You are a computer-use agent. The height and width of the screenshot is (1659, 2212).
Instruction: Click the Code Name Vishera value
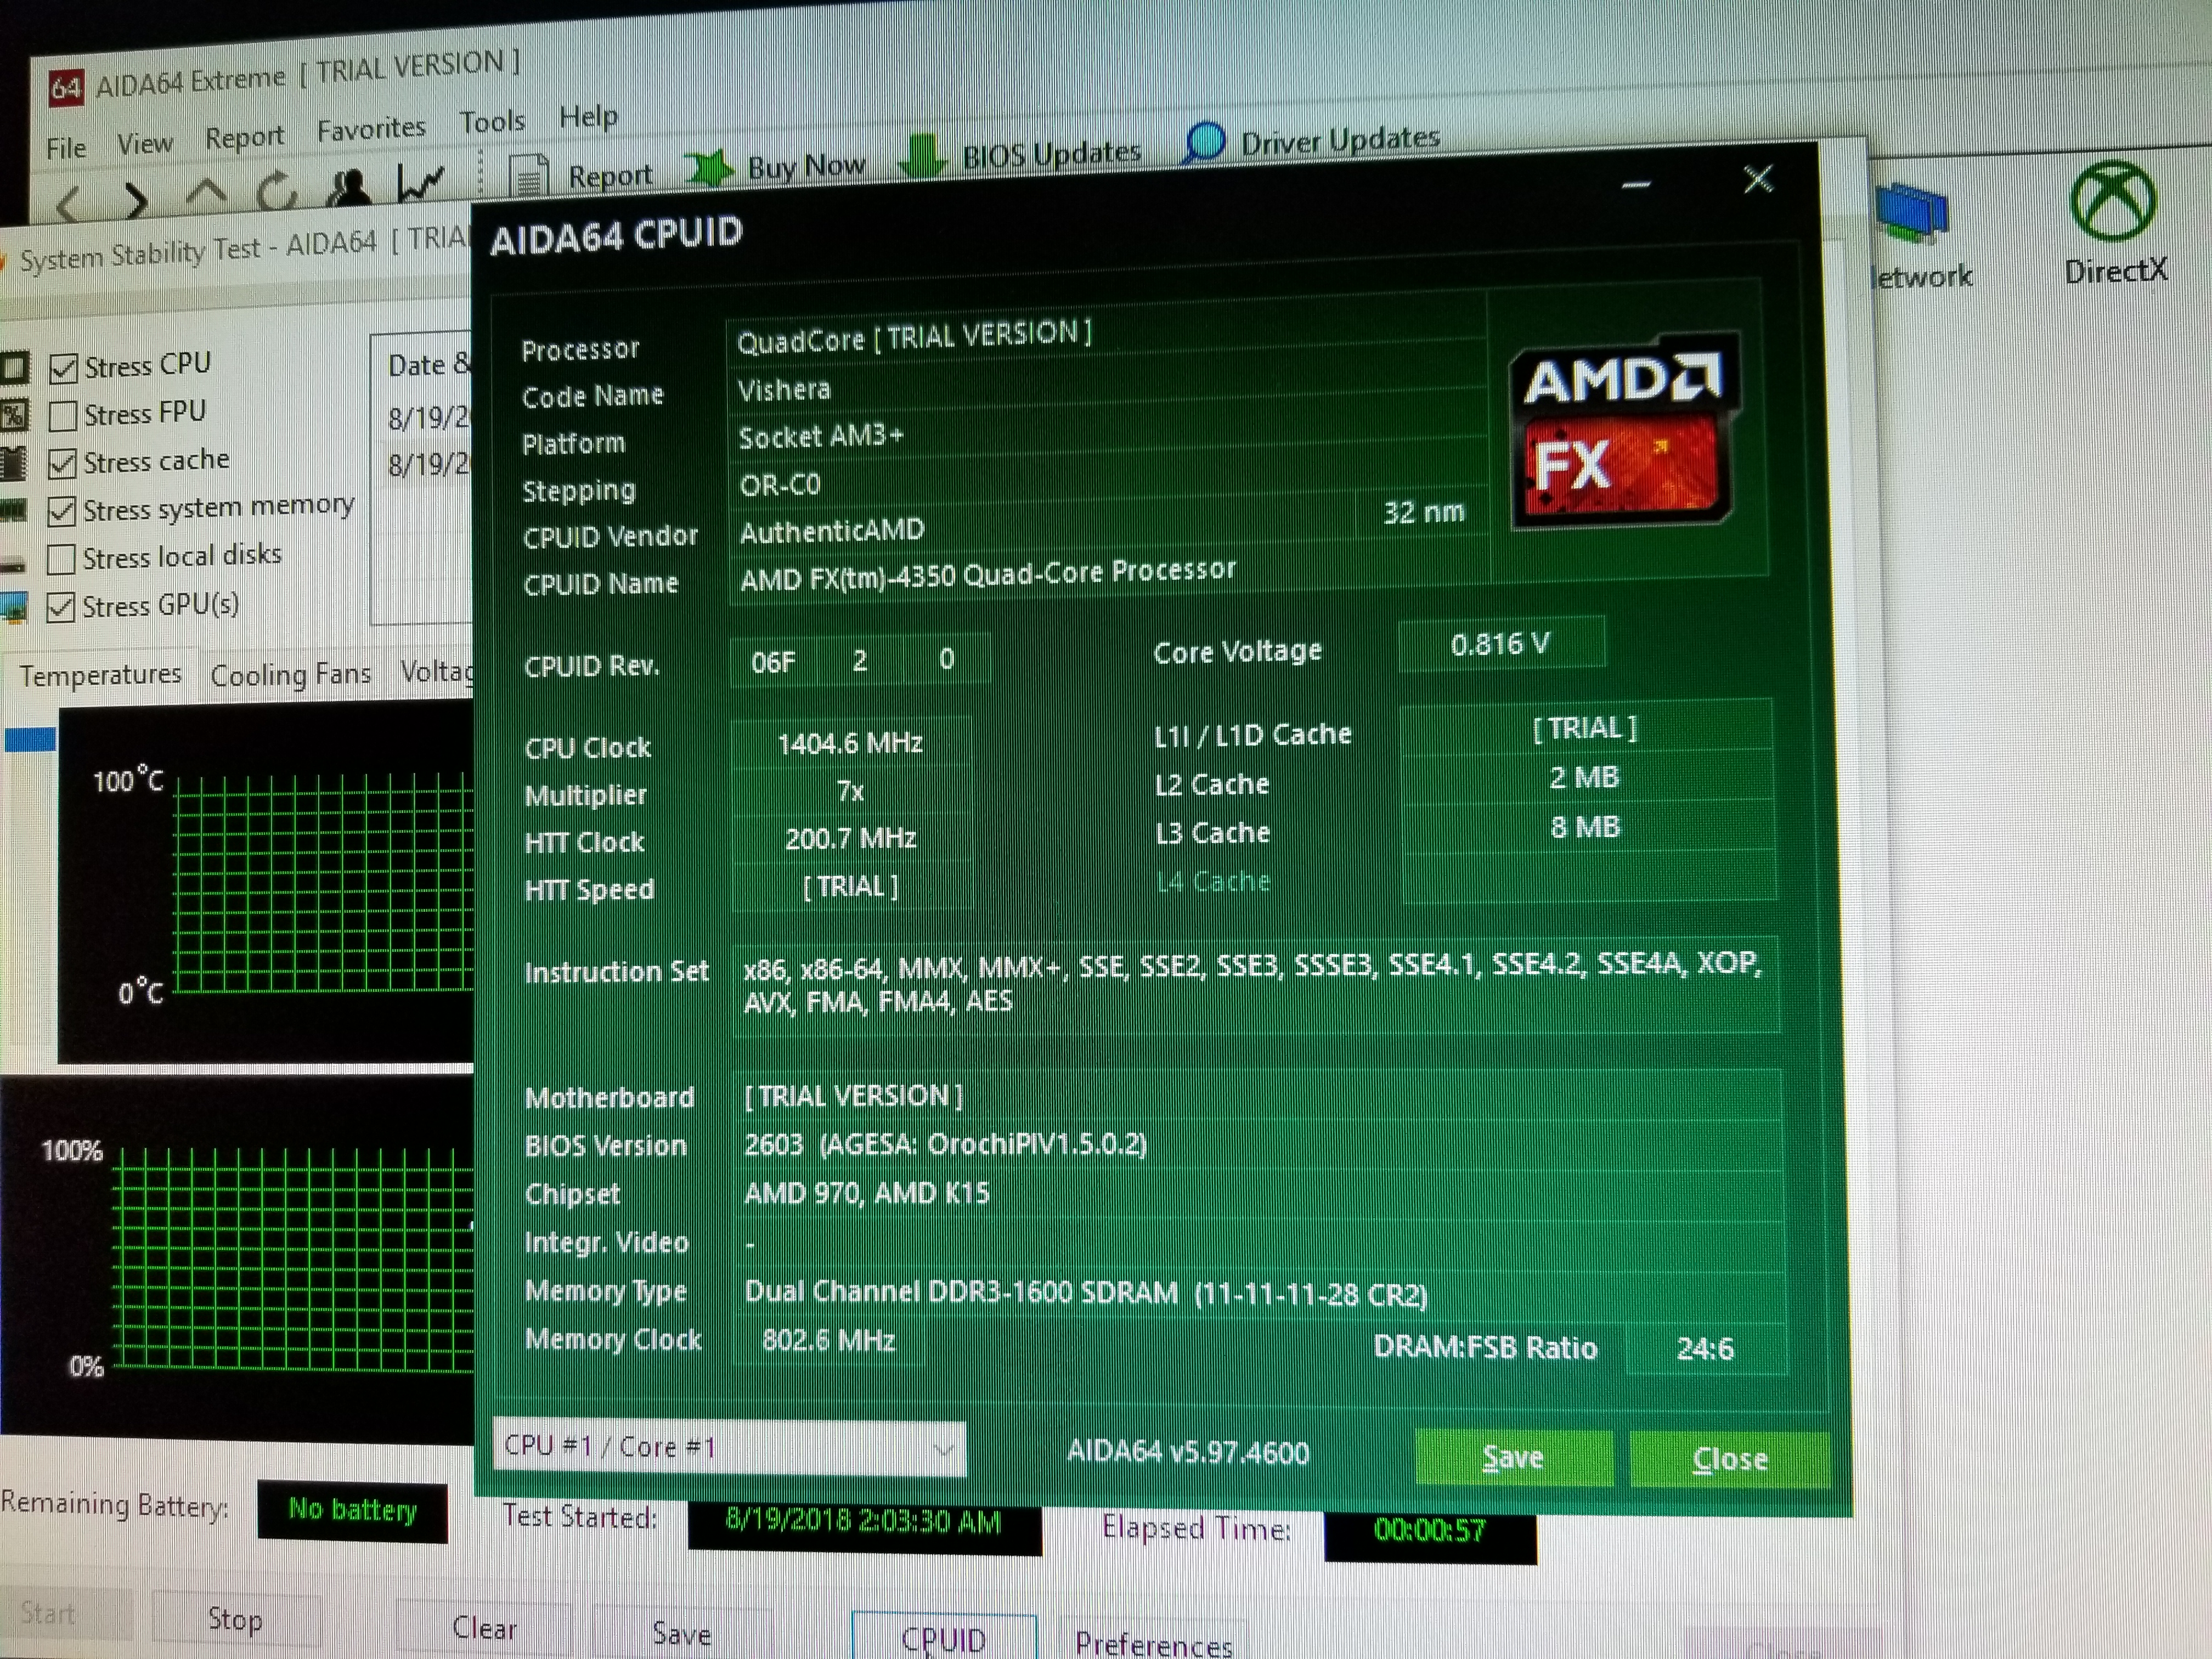784,389
